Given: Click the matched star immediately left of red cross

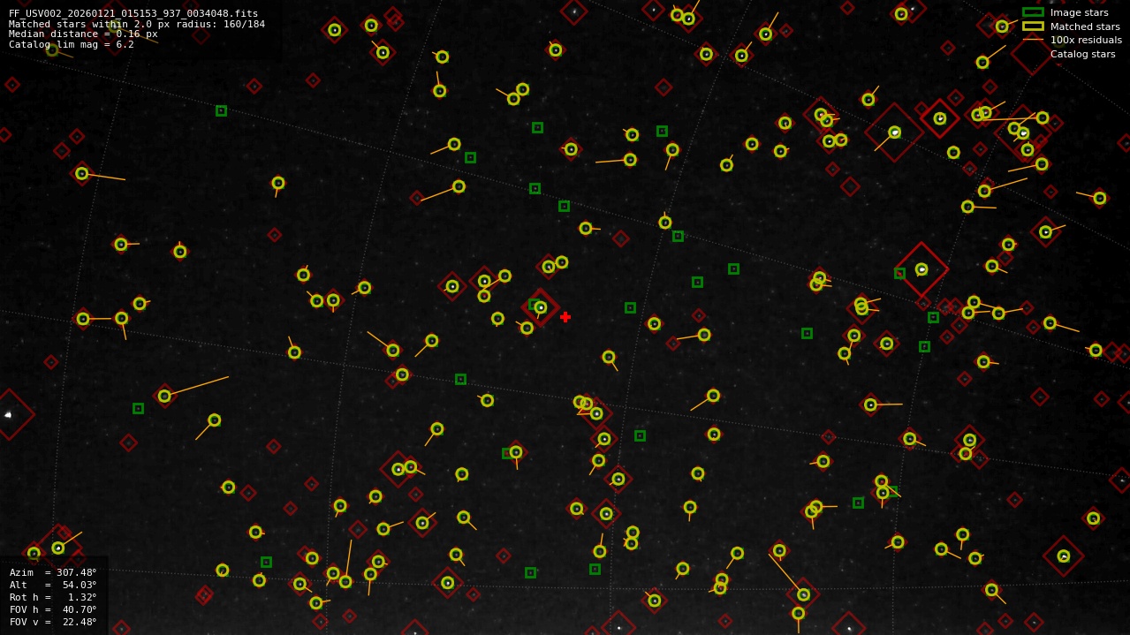Looking at the screenshot, I should click(541, 307).
